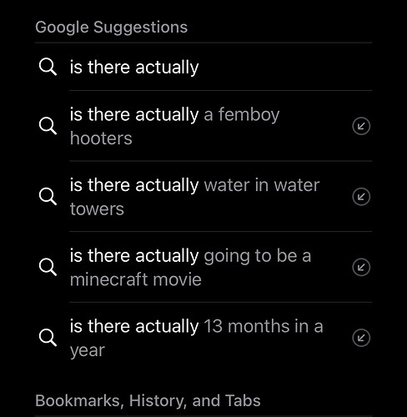
Task: Tap the 'is there actually' top suggestion
Action: (203, 67)
